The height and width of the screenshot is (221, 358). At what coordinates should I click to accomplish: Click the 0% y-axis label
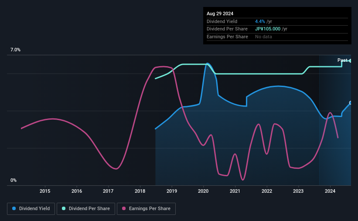(x=14, y=180)
